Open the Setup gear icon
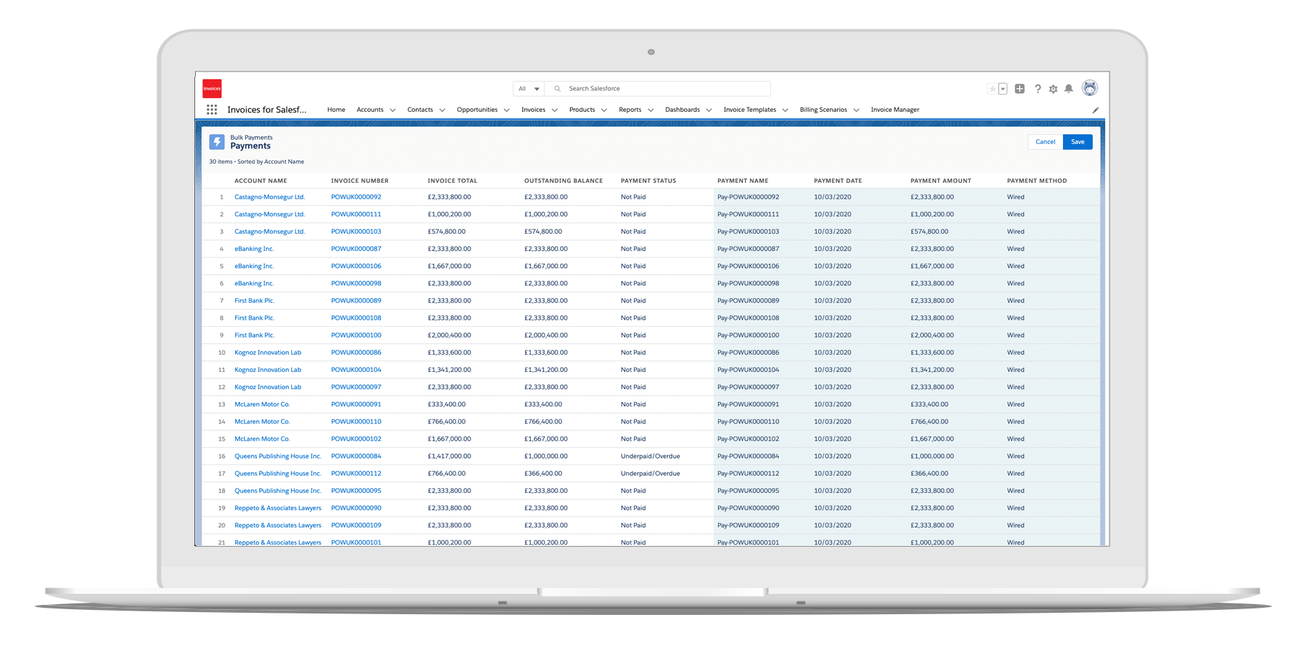 point(1053,89)
